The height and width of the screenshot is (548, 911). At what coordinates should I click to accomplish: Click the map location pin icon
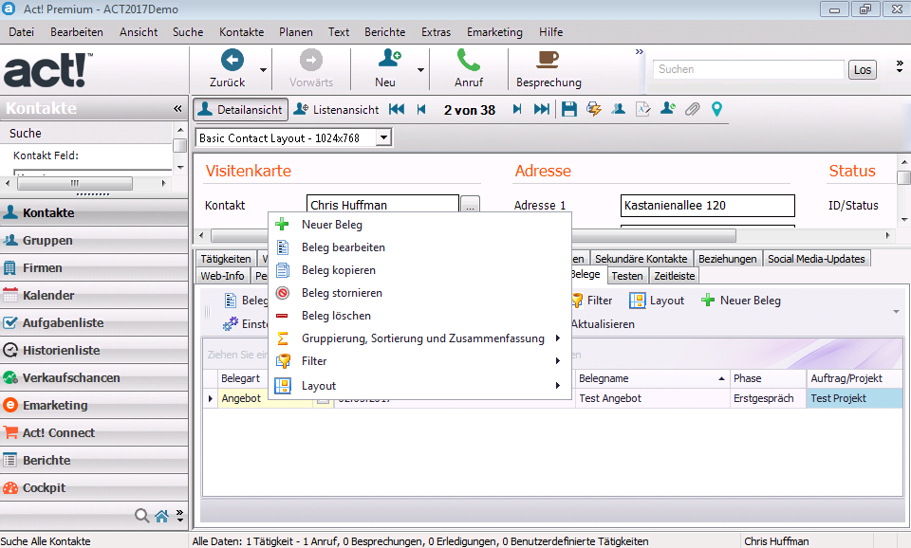pyautogui.click(x=717, y=109)
